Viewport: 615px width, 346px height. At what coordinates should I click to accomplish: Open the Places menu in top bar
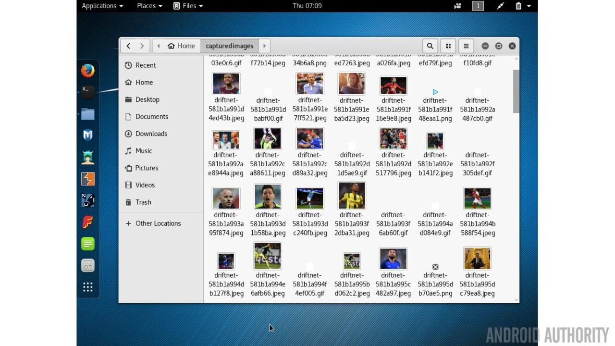(149, 6)
